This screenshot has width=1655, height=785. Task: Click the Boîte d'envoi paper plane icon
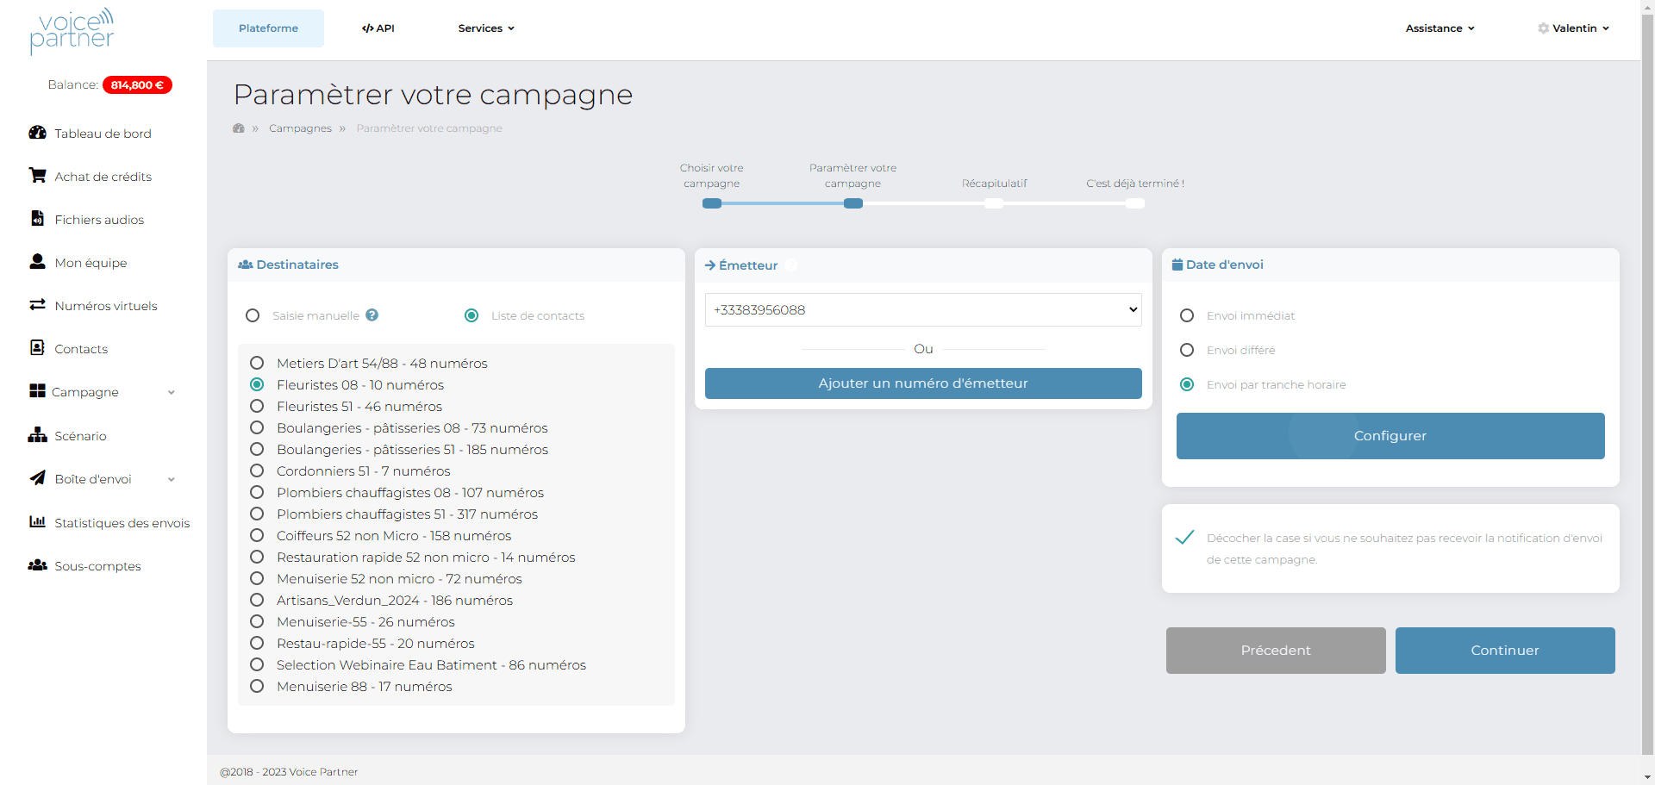(37, 478)
